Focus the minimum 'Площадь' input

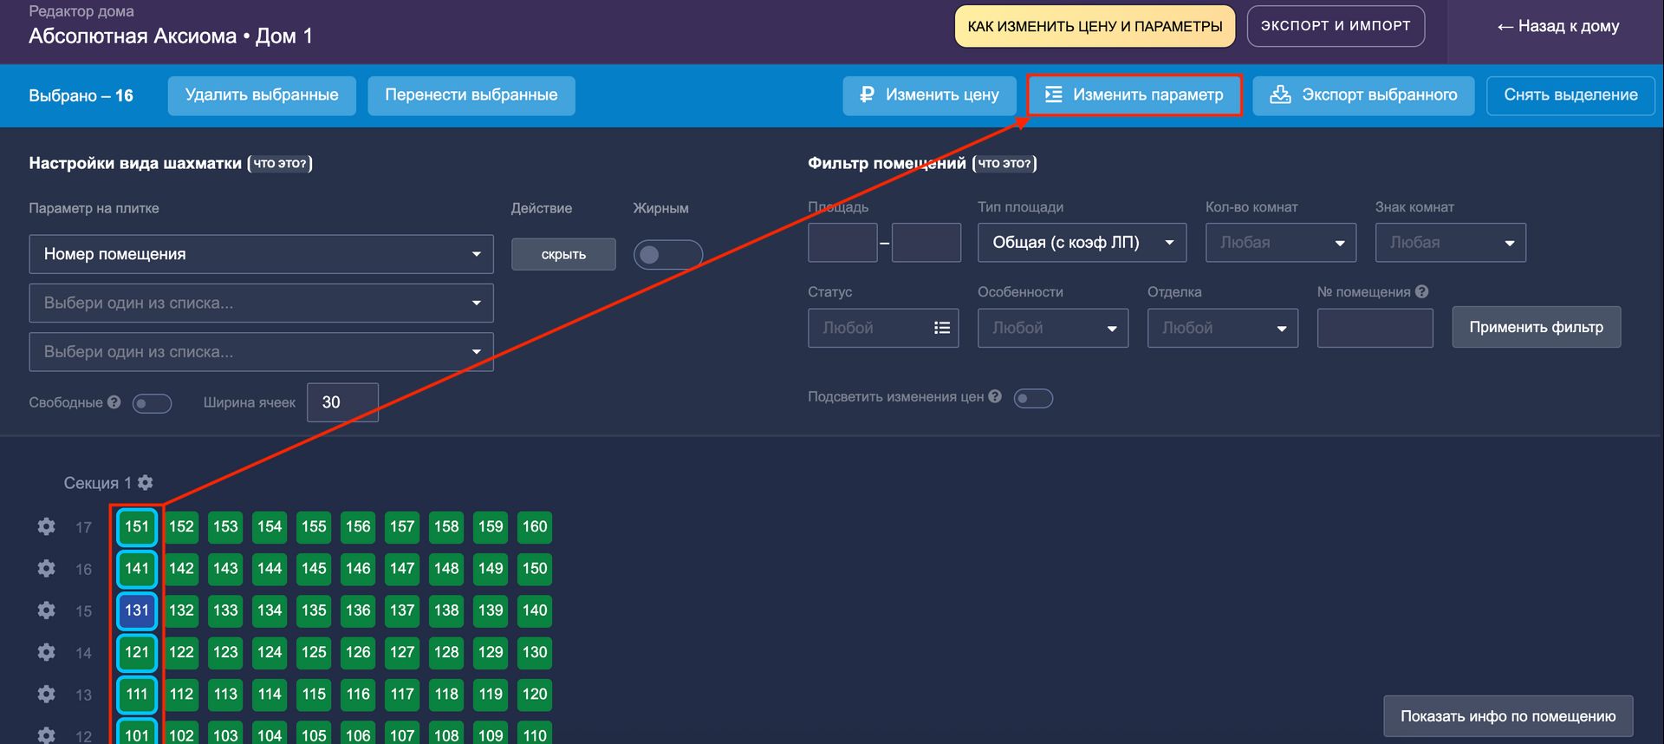[x=842, y=243]
